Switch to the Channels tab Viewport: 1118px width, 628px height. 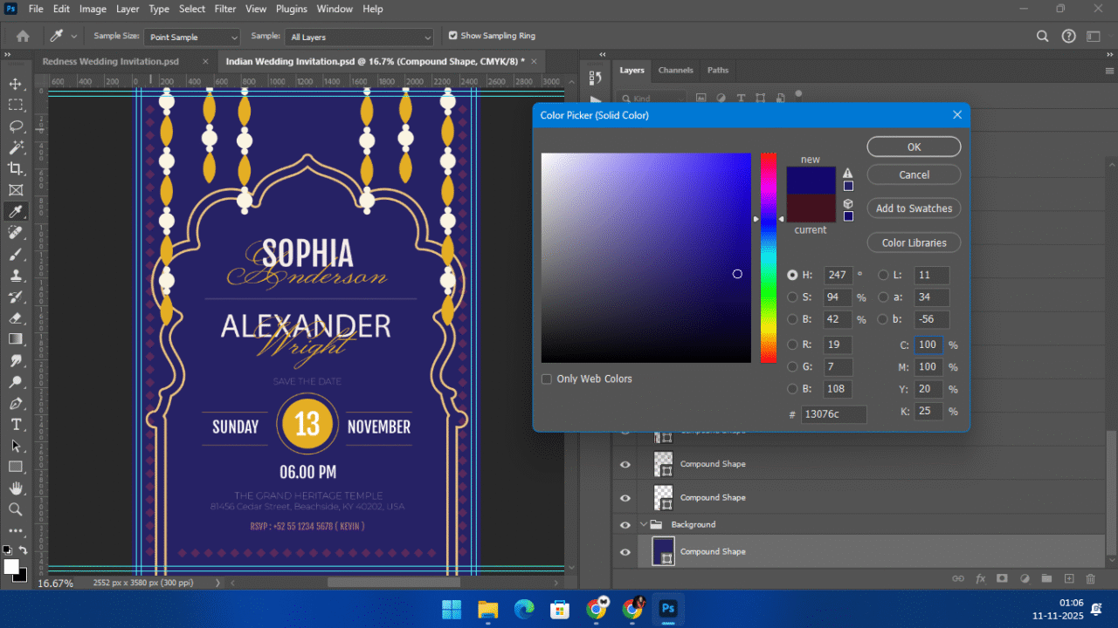[x=675, y=71]
